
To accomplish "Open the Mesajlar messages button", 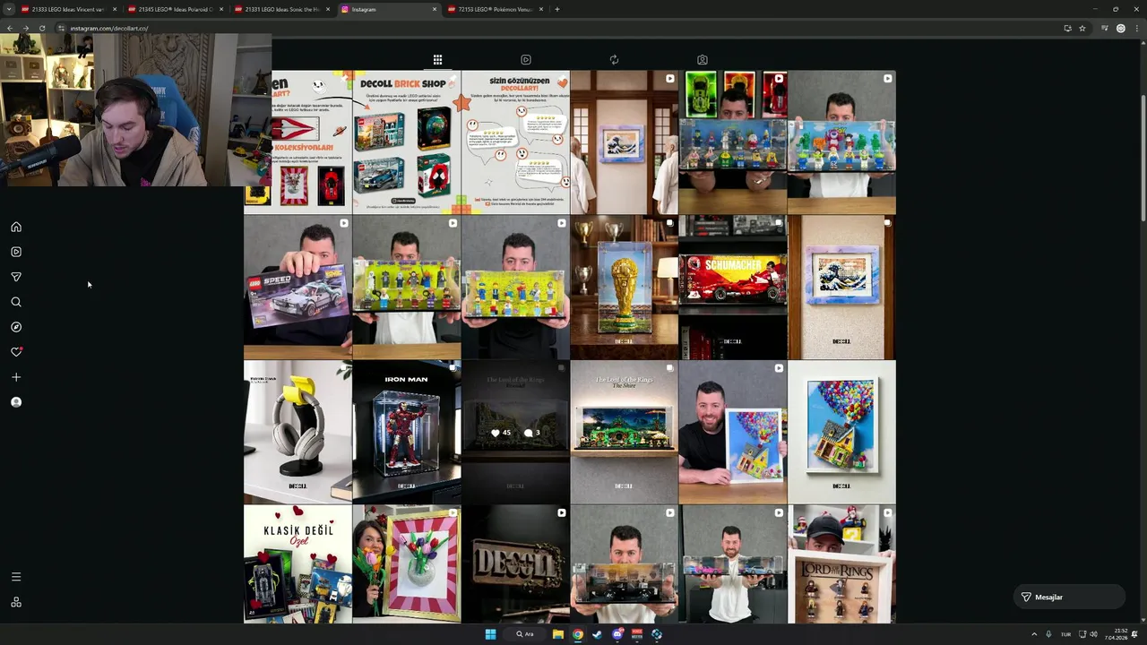I will pyautogui.click(x=1069, y=597).
